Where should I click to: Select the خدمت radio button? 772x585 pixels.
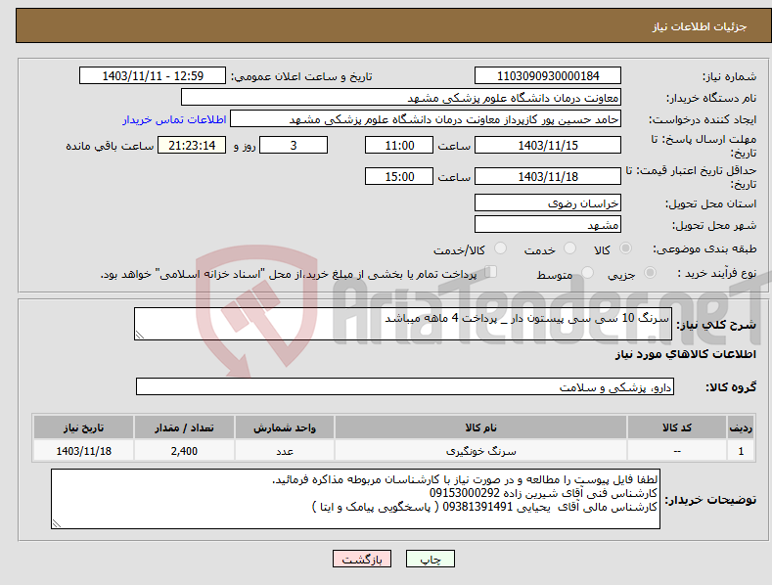click(x=569, y=248)
